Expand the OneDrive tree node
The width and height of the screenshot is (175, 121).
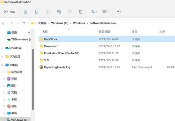(2, 48)
